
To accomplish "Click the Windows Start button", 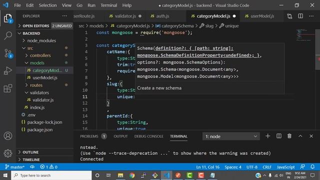I will click(5, 175).
